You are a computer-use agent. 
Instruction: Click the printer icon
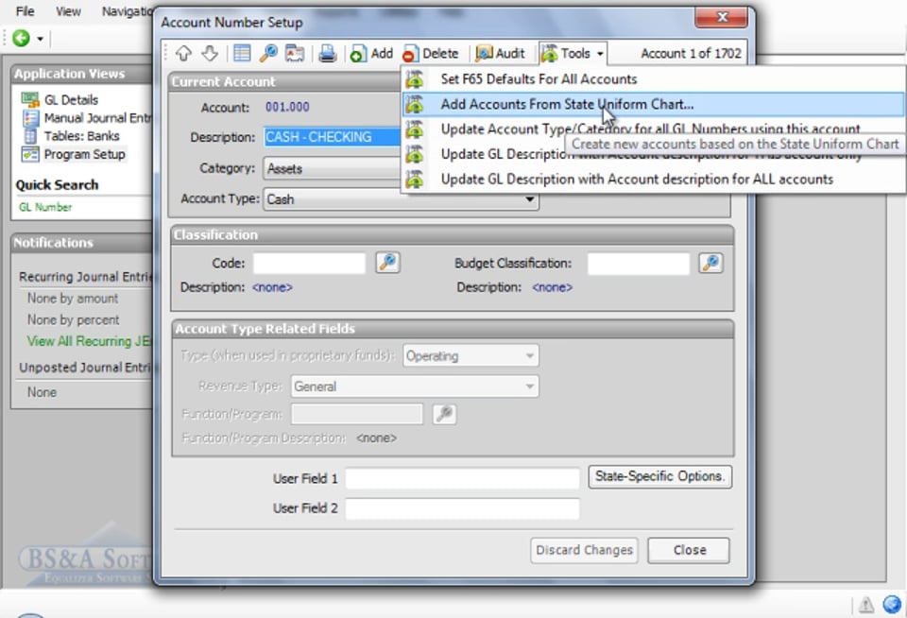pyautogui.click(x=328, y=53)
